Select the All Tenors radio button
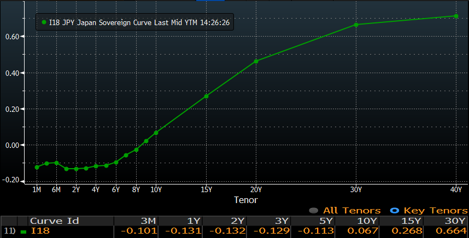 [313, 211]
